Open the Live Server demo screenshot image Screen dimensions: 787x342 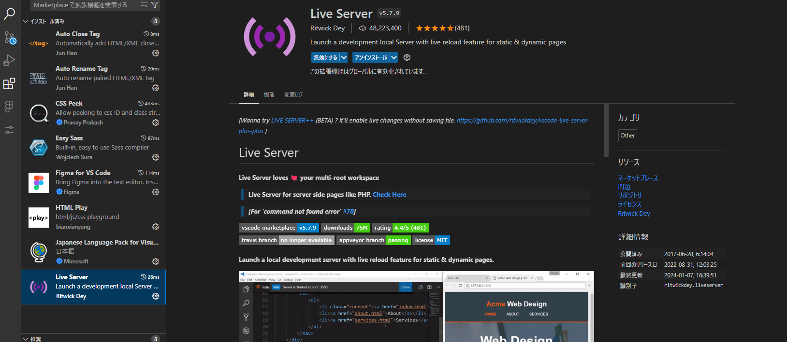click(x=416, y=307)
